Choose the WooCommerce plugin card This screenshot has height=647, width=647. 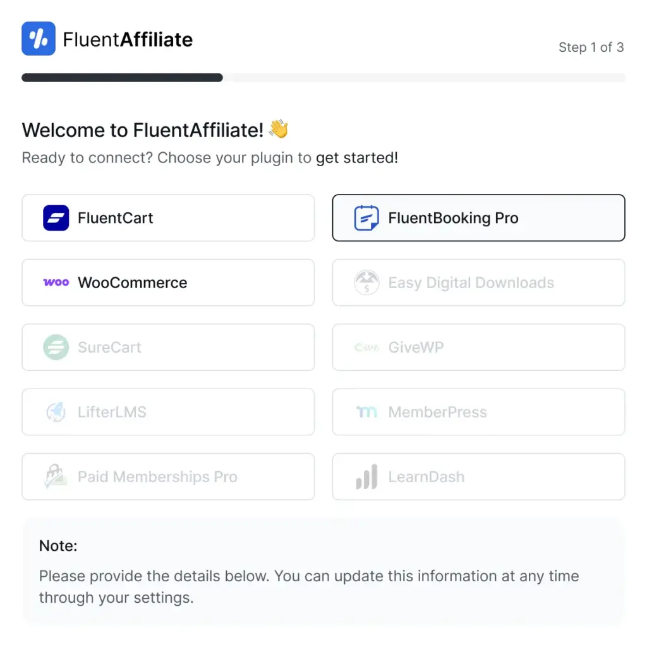[168, 282]
